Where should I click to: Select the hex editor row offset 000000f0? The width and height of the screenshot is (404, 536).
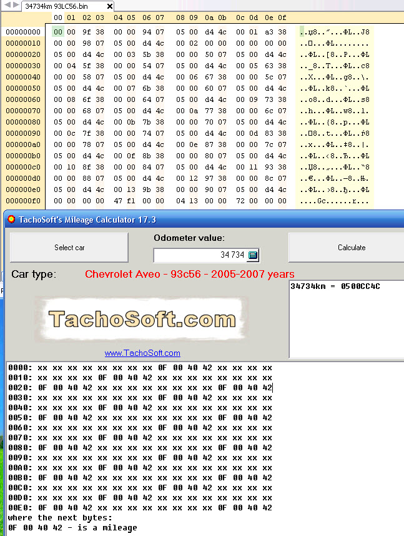click(23, 201)
